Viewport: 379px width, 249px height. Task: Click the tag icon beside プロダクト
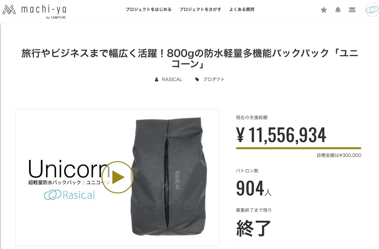pyautogui.click(x=197, y=79)
